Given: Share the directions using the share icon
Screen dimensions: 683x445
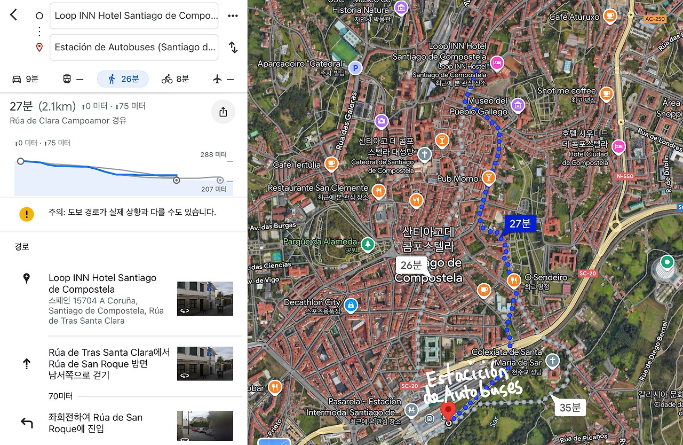Looking at the screenshot, I should coord(223,112).
